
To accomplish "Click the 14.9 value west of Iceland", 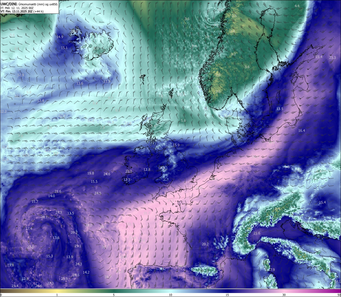I will click(60, 37).
